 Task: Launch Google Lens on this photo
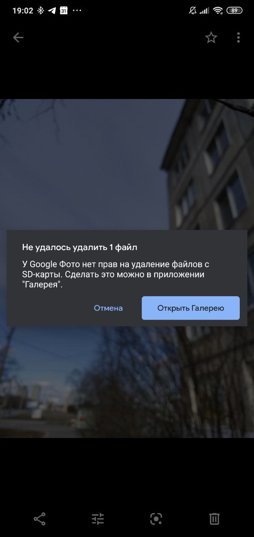(156, 519)
